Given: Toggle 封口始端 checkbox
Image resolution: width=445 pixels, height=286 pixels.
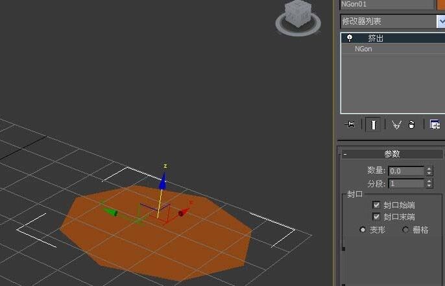Looking at the screenshot, I should pos(376,205).
